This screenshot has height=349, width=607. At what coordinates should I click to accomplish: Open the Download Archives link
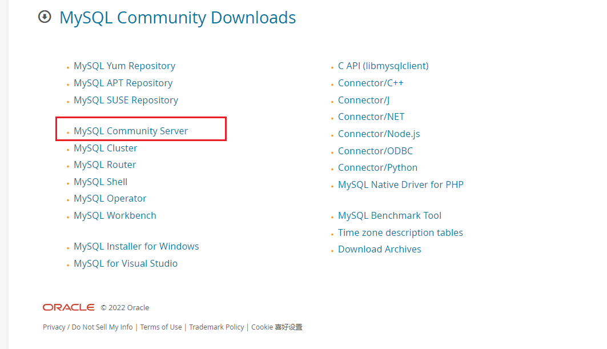pos(379,249)
